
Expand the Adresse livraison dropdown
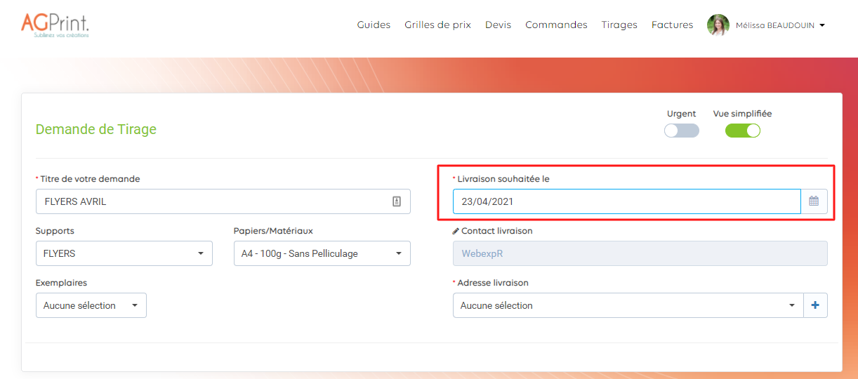[x=627, y=305]
